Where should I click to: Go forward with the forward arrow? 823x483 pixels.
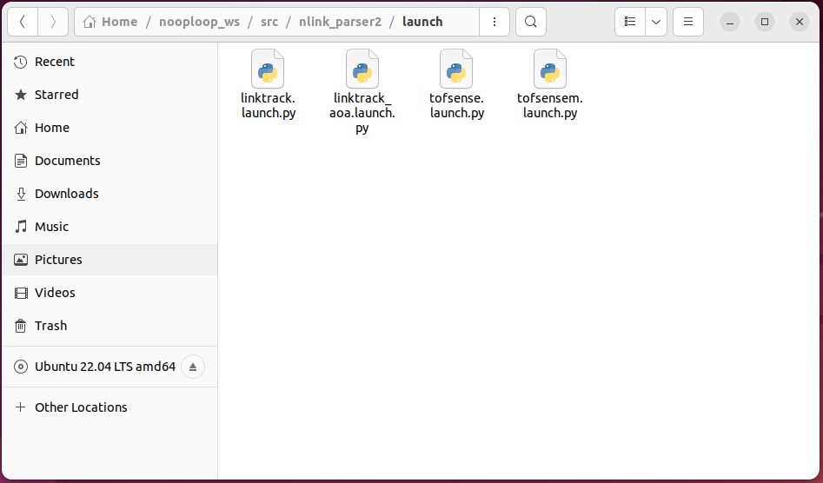pyautogui.click(x=53, y=22)
